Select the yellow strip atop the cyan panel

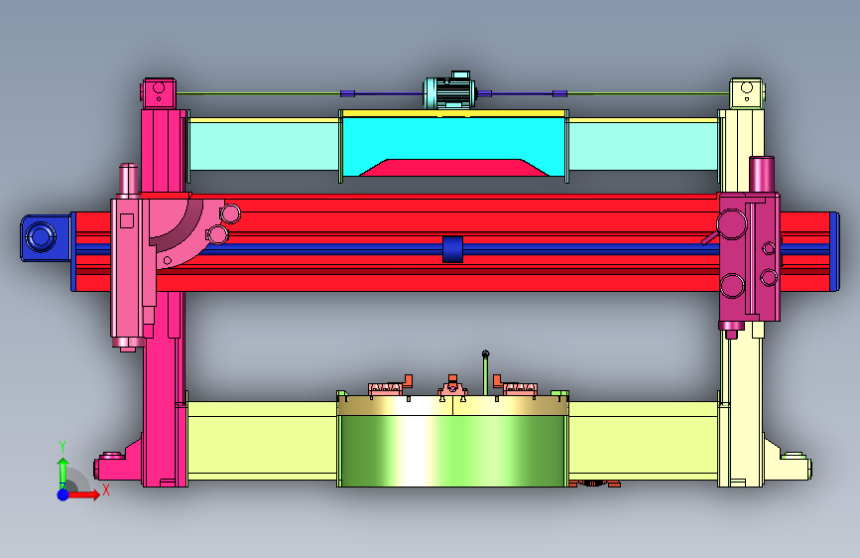(453, 114)
